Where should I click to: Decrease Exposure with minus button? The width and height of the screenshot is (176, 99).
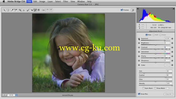coord(139,39)
